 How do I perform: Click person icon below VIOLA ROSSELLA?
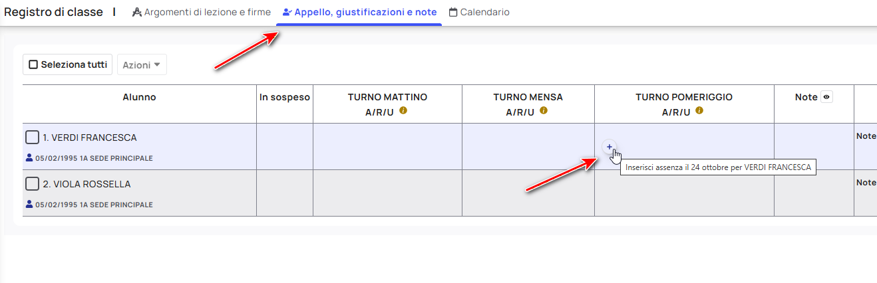(29, 205)
